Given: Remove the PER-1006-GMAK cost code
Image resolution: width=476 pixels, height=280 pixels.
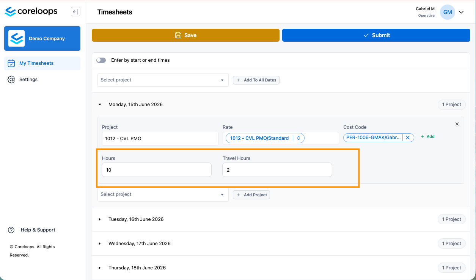Looking at the screenshot, I should [x=408, y=138].
